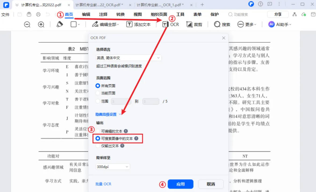Image resolution: width=316 pixels, height=192 pixels.
Task: Select the highlighter tool
Action: (60, 24)
